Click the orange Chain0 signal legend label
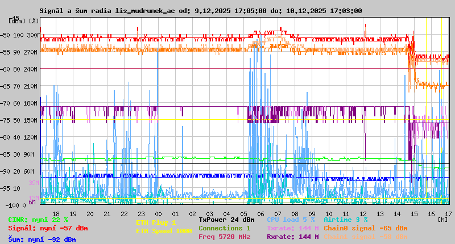The width and height of the screenshot is (455, 244). click(x=365, y=228)
